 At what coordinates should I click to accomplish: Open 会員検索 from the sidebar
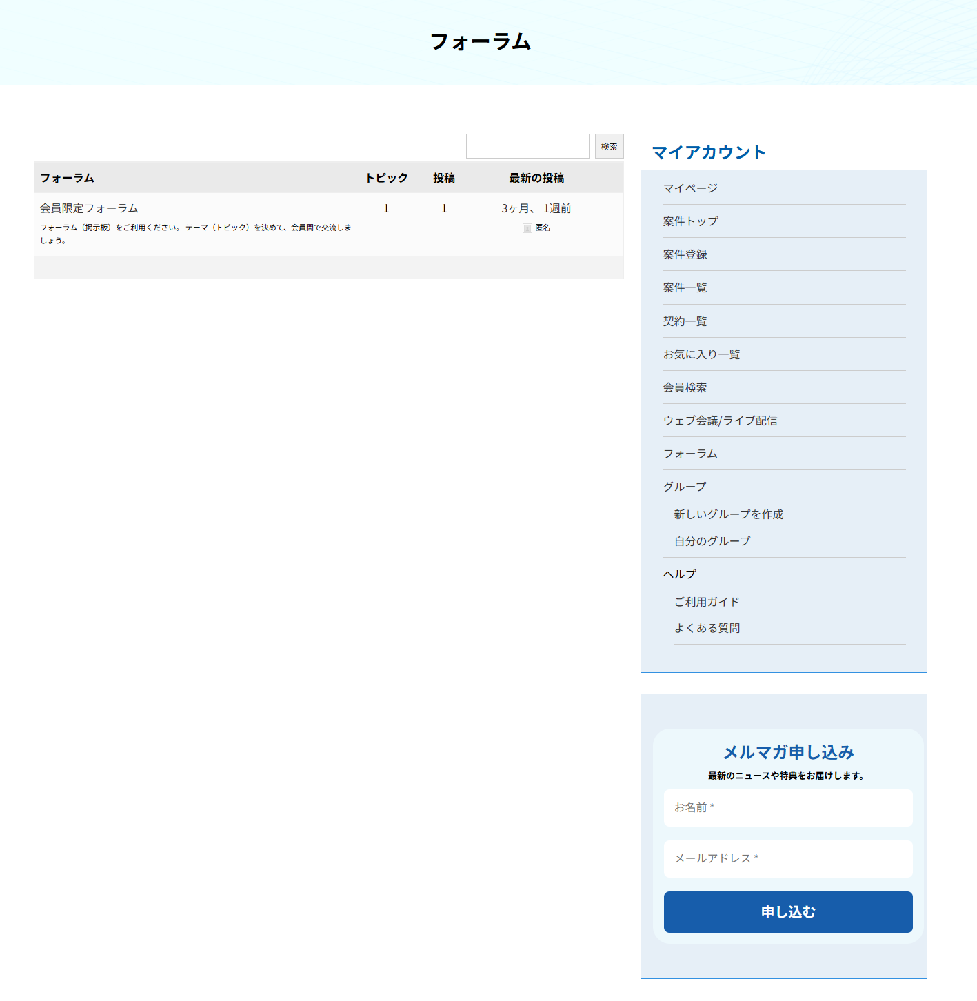tap(685, 387)
